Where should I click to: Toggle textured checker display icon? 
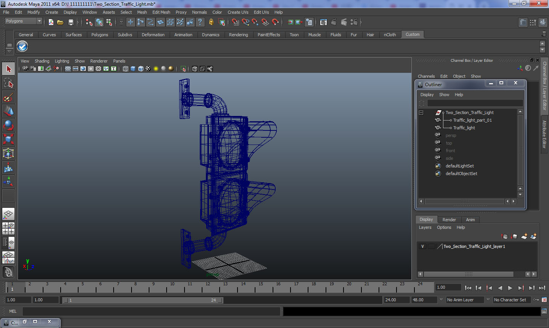click(148, 69)
